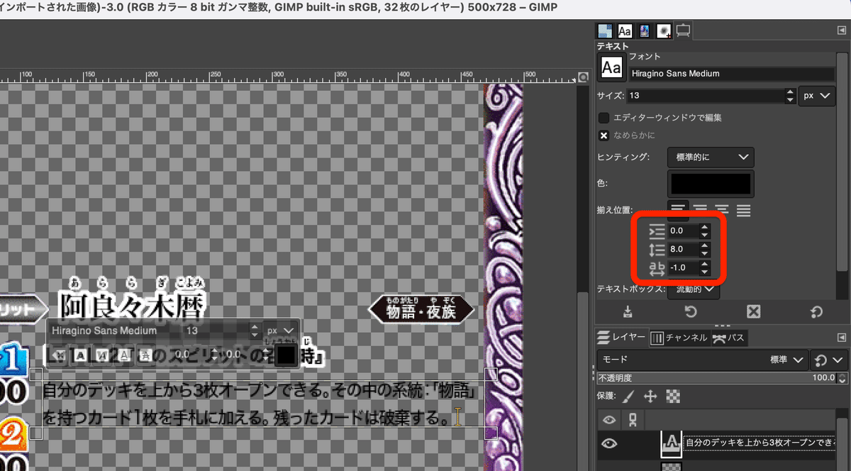Click on-canvas black text color button
Viewport: 851px width, 471px height.
(286, 354)
